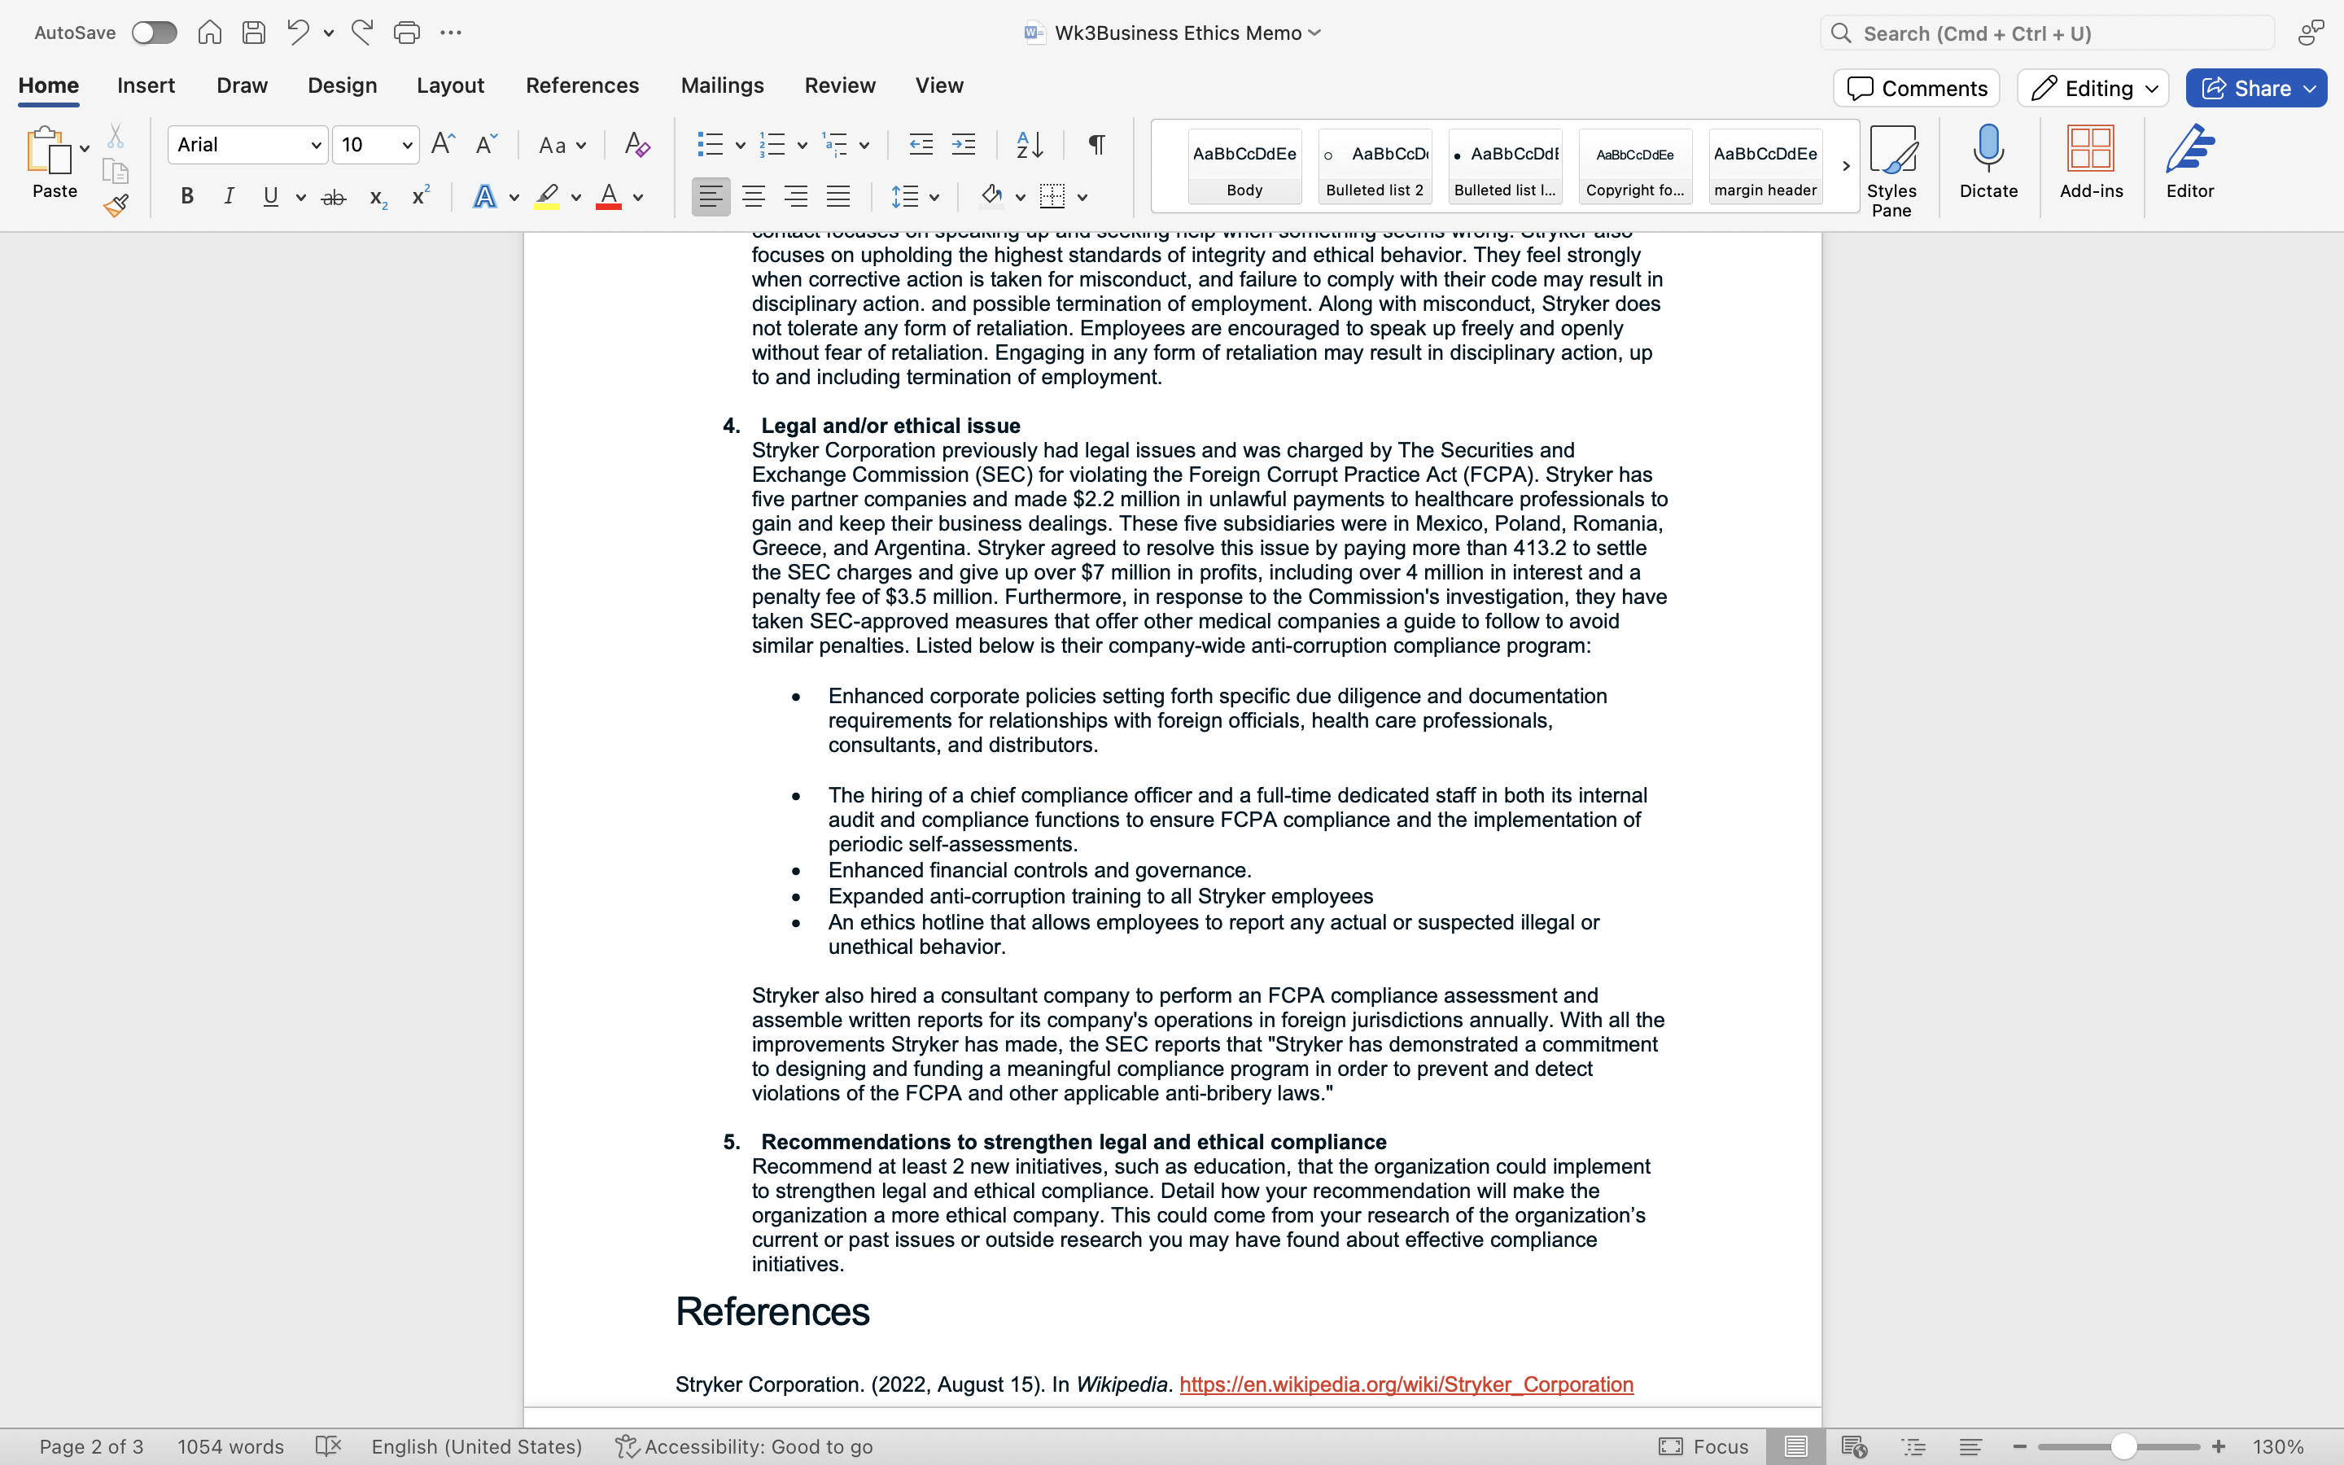2344x1465 pixels.
Task: Switch to the References tab
Action: [x=581, y=85]
